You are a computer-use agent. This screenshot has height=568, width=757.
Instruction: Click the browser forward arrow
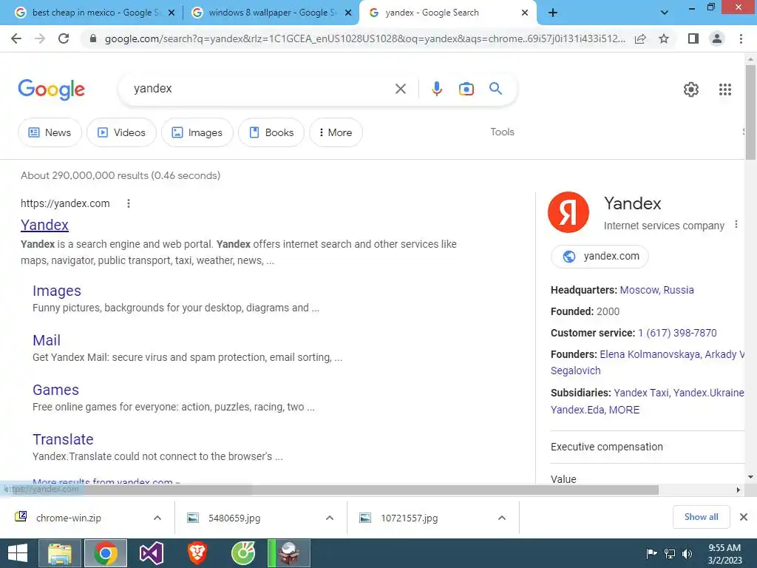[40, 38]
